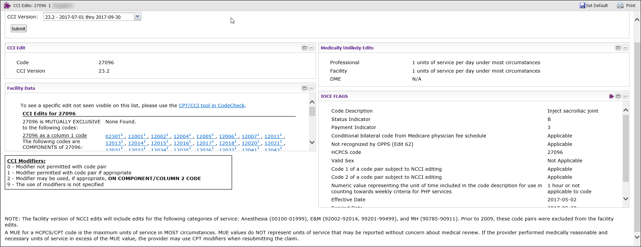Viewport: 641px width, 247px height.
Task: Maximize the IOCE FLAGS panel
Action: pyautogui.click(x=618, y=96)
